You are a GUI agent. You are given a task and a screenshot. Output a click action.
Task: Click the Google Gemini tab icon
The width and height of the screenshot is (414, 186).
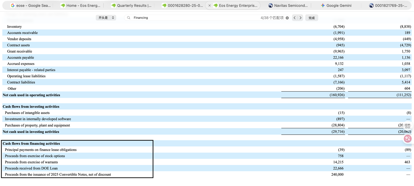[323, 6]
